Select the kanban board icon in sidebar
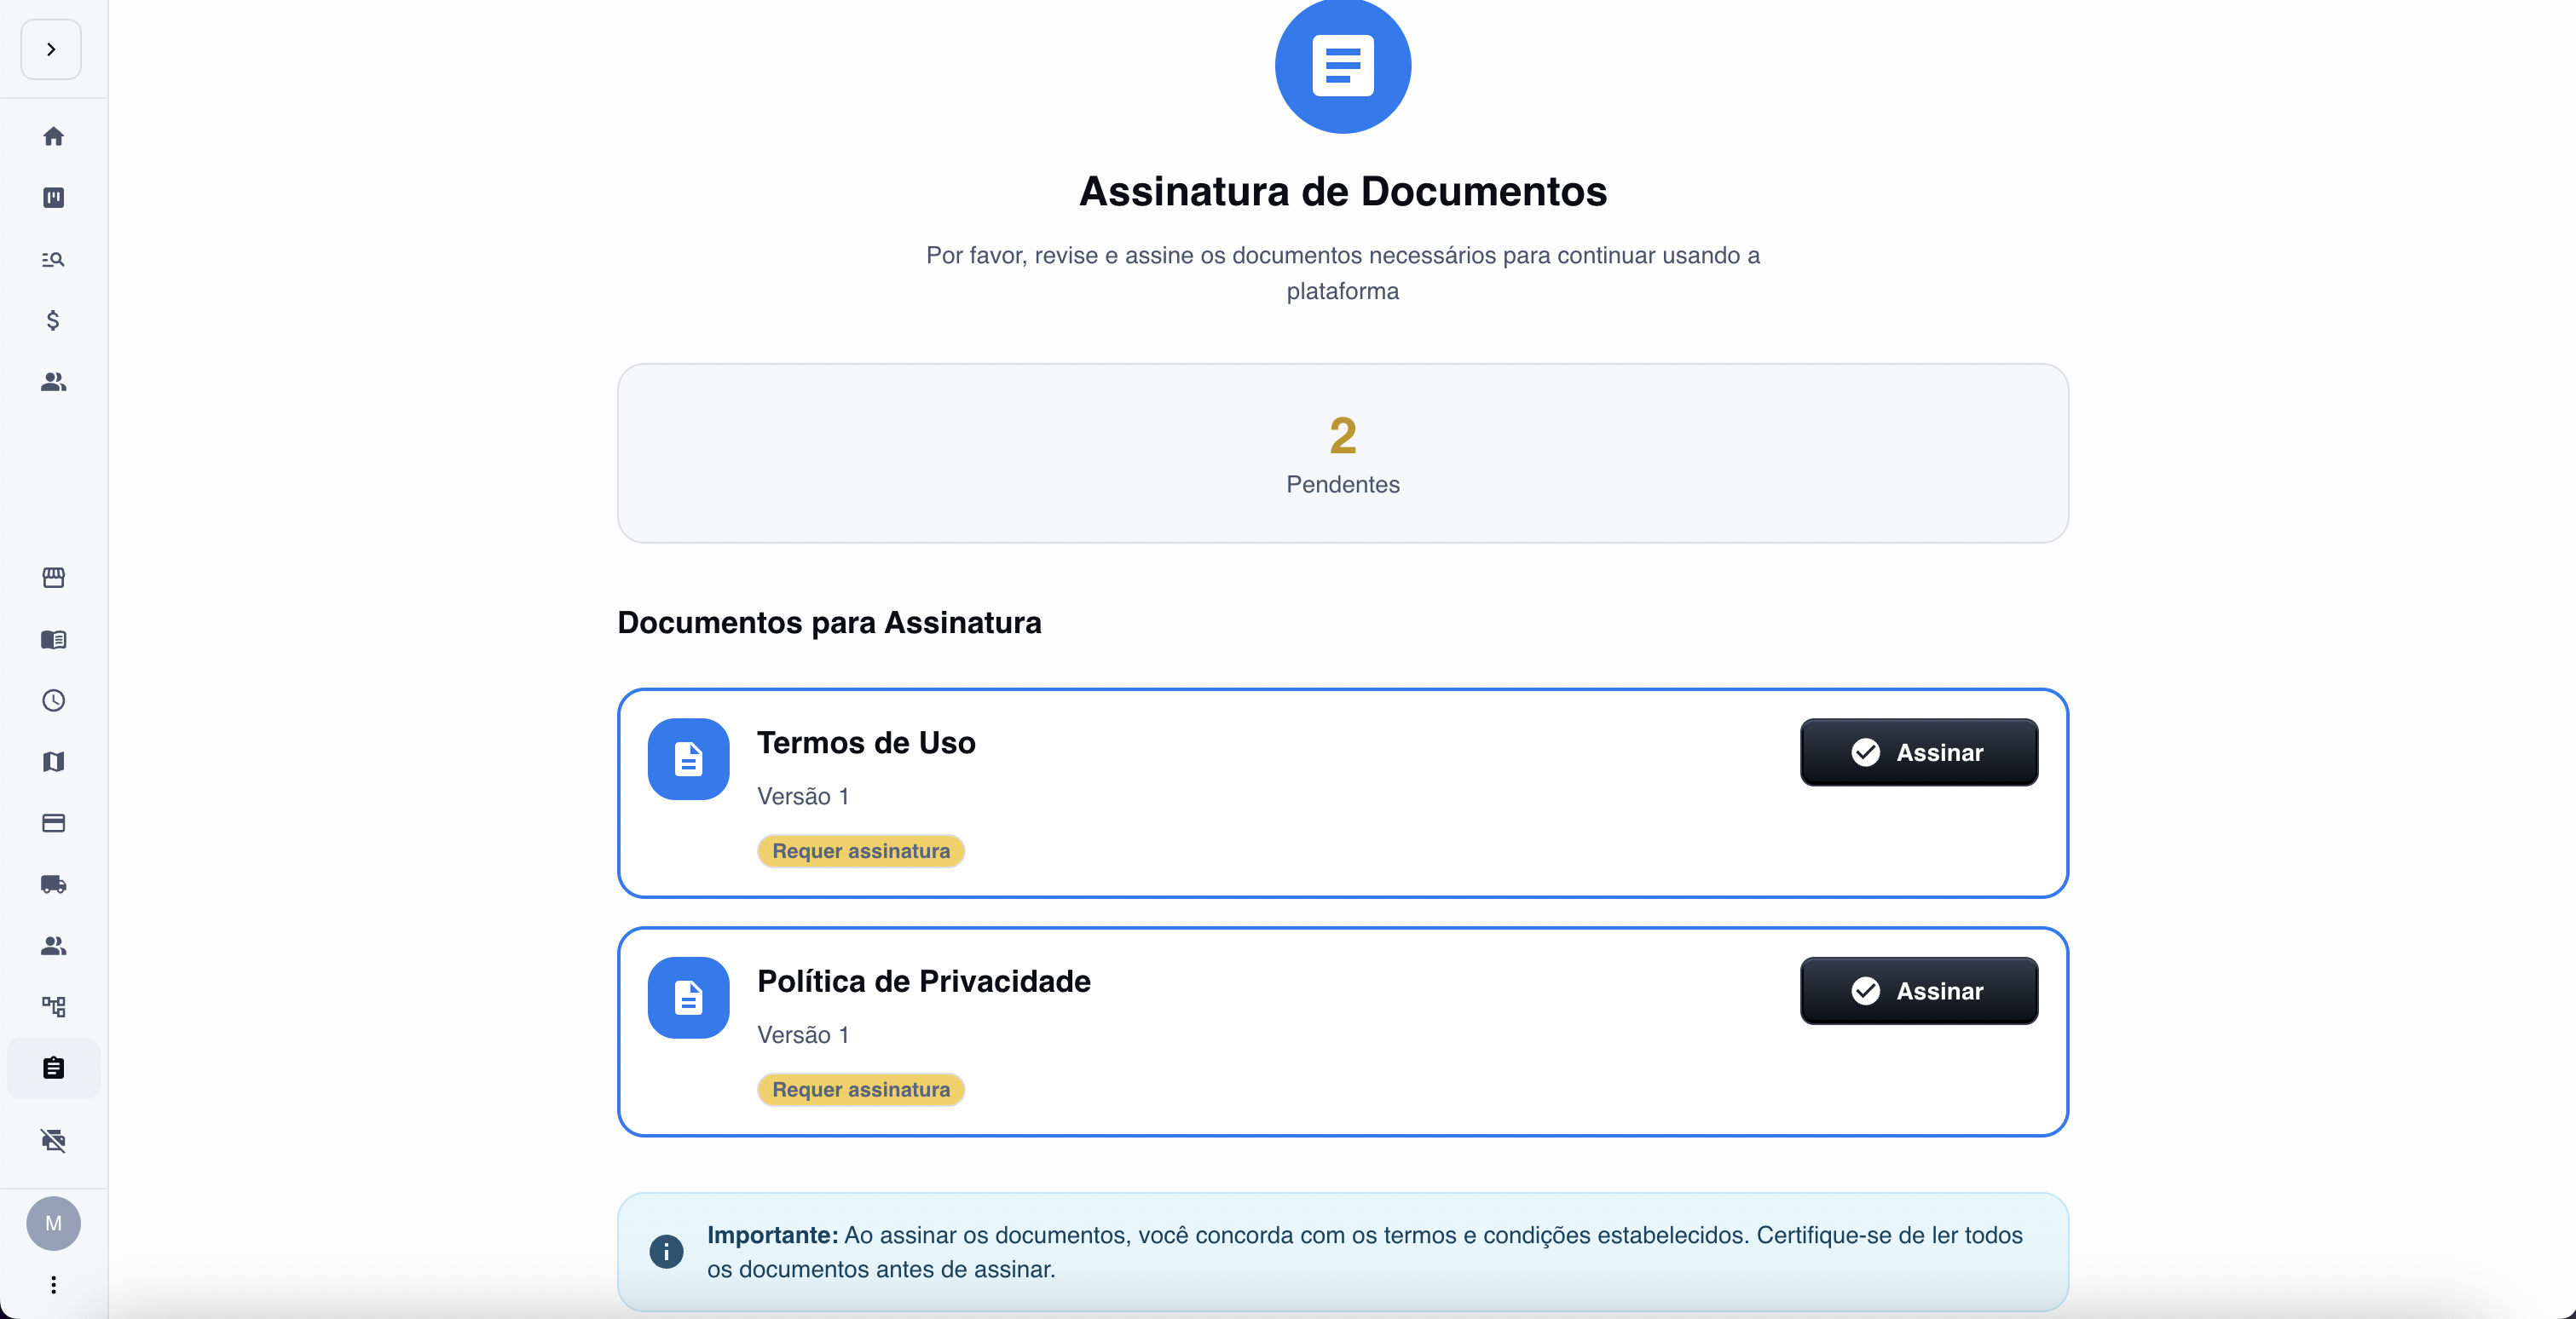 (53, 198)
